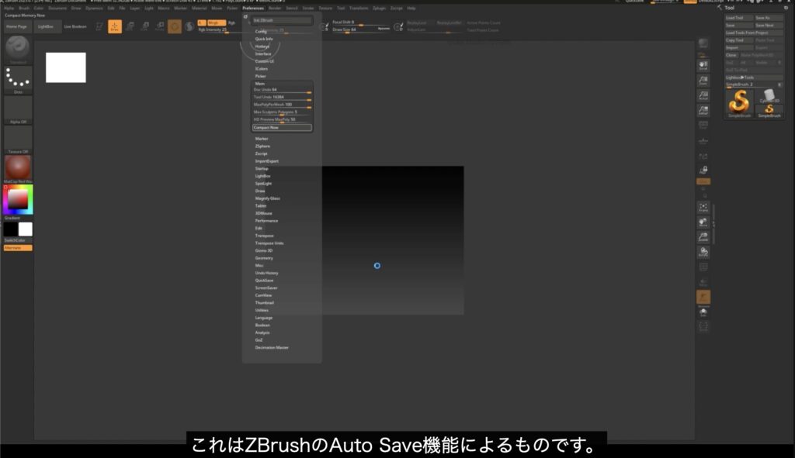Viewport: 795px width, 458px height.
Task: Click the Scroll canvas icon
Action: (x=703, y=65)
